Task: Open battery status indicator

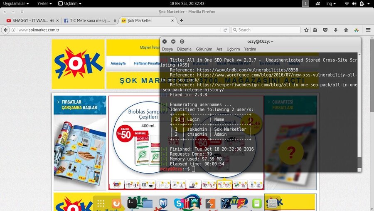Action: 362,3
